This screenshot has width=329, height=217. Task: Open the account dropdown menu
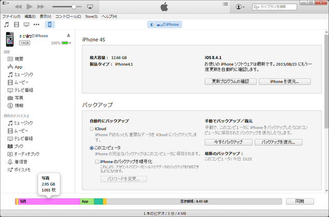240,7
